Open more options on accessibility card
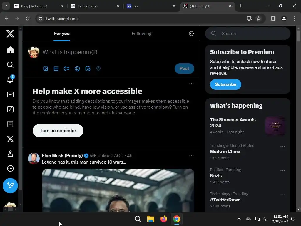This screenshot has height=226, width=301. click(191, 84)
